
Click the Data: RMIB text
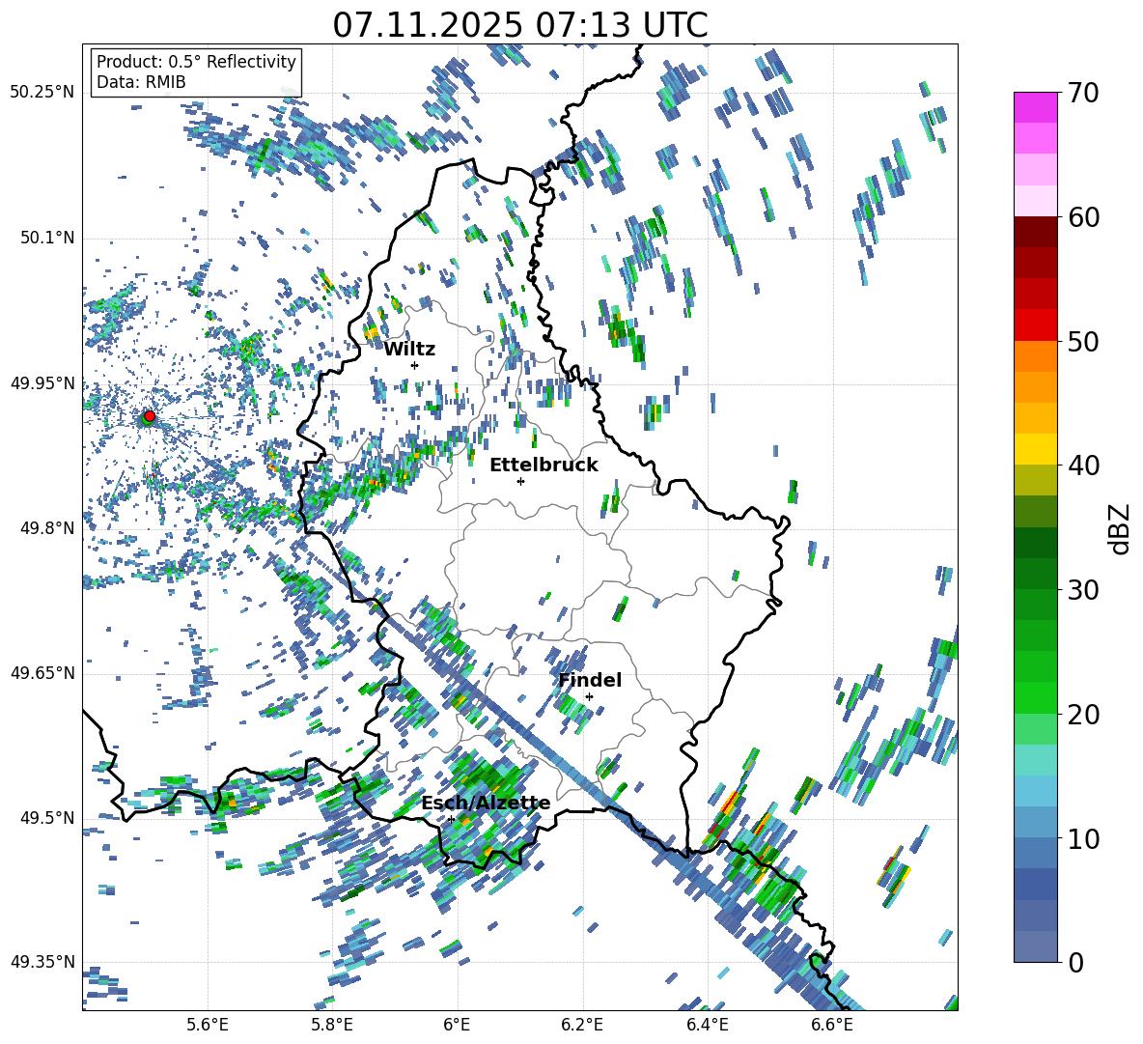(141, 82)
